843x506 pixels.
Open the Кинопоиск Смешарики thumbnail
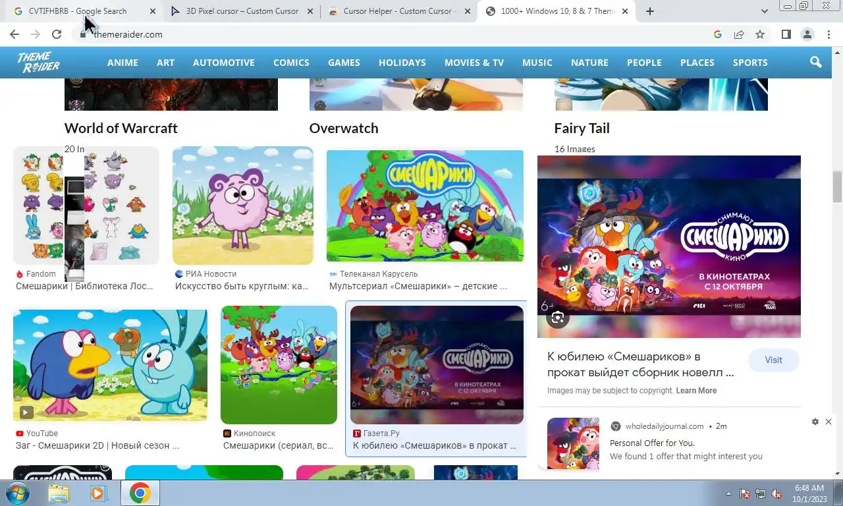click(x=279, y=365)
